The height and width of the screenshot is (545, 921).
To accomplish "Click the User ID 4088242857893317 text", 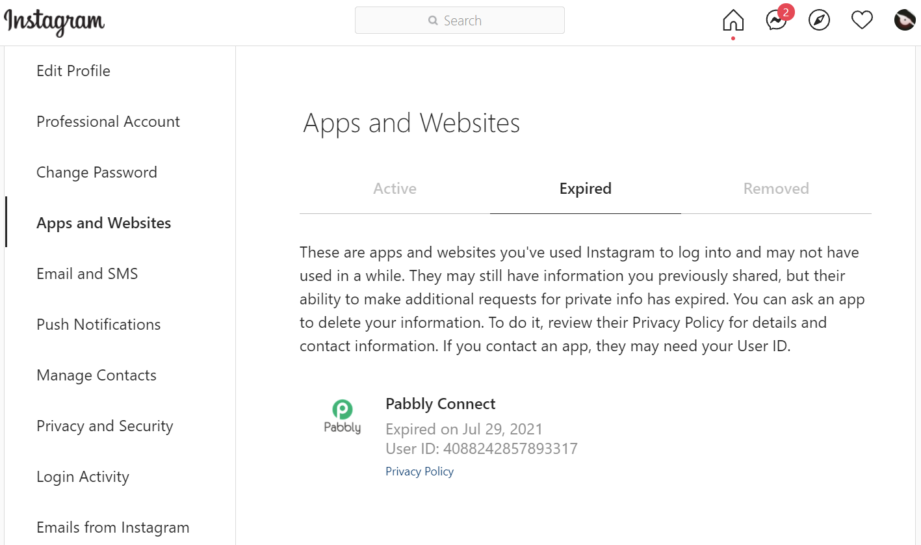I will coord(482,449).
